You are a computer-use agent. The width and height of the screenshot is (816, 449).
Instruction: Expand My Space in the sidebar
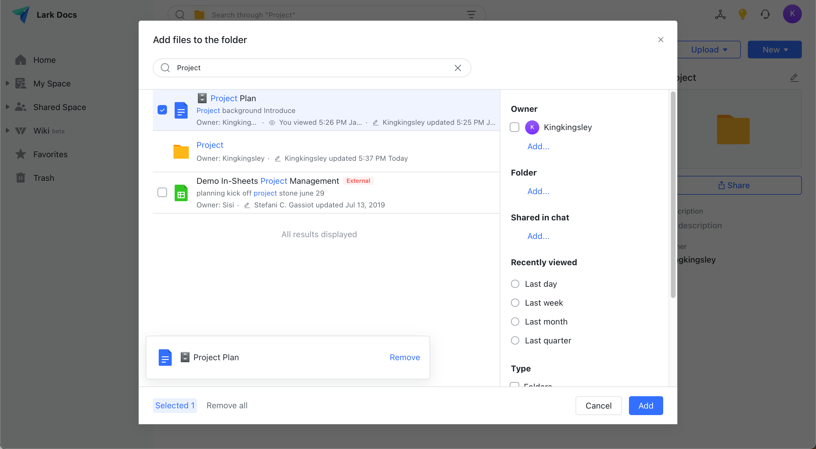8,83
